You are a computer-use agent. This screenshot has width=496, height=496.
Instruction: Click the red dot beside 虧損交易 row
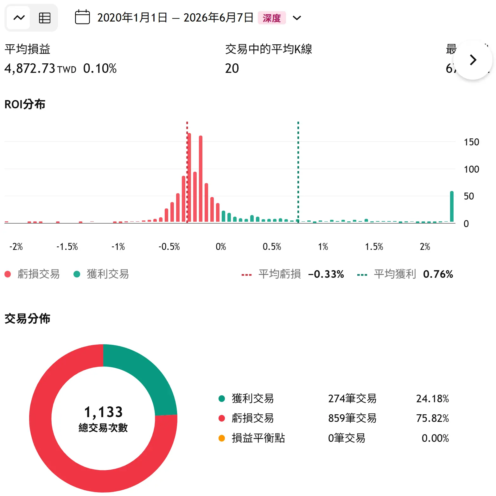click(222, 418)
